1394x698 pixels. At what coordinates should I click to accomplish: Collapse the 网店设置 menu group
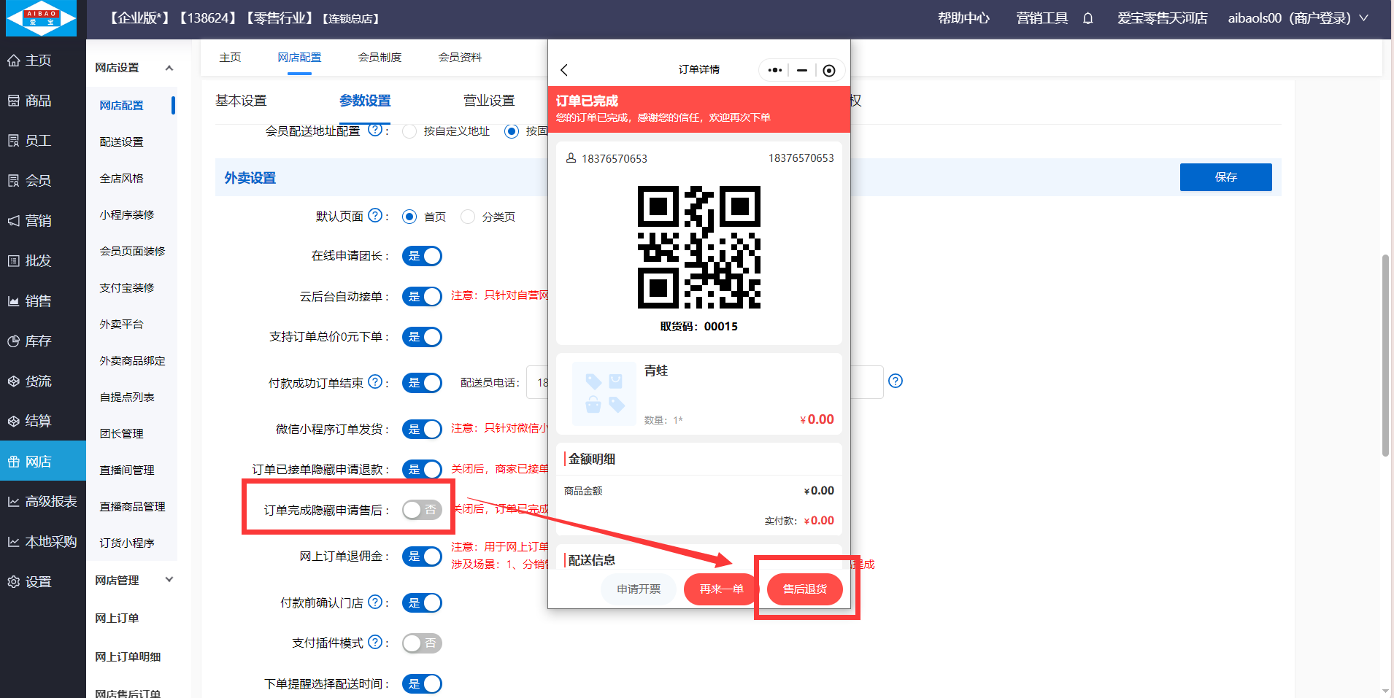[169, 68]
